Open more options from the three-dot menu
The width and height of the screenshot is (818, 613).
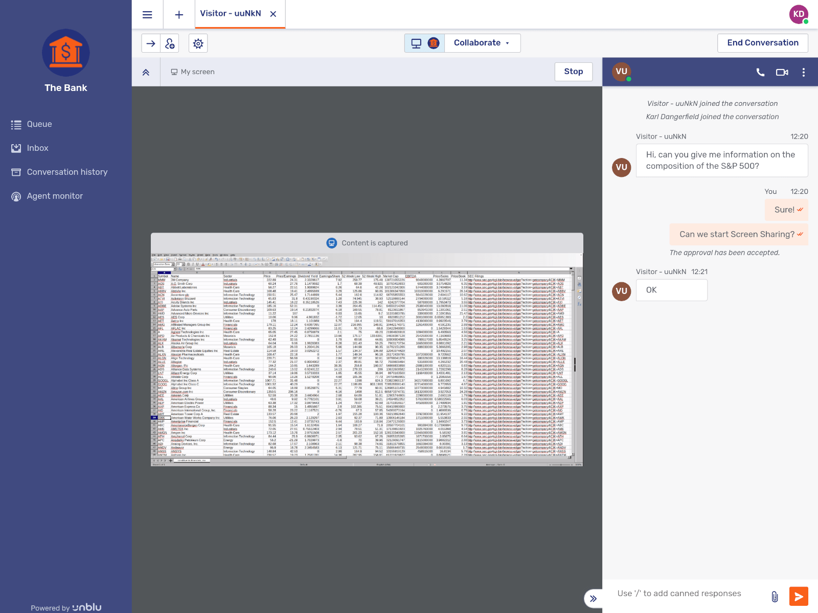[x=804, y=72]
